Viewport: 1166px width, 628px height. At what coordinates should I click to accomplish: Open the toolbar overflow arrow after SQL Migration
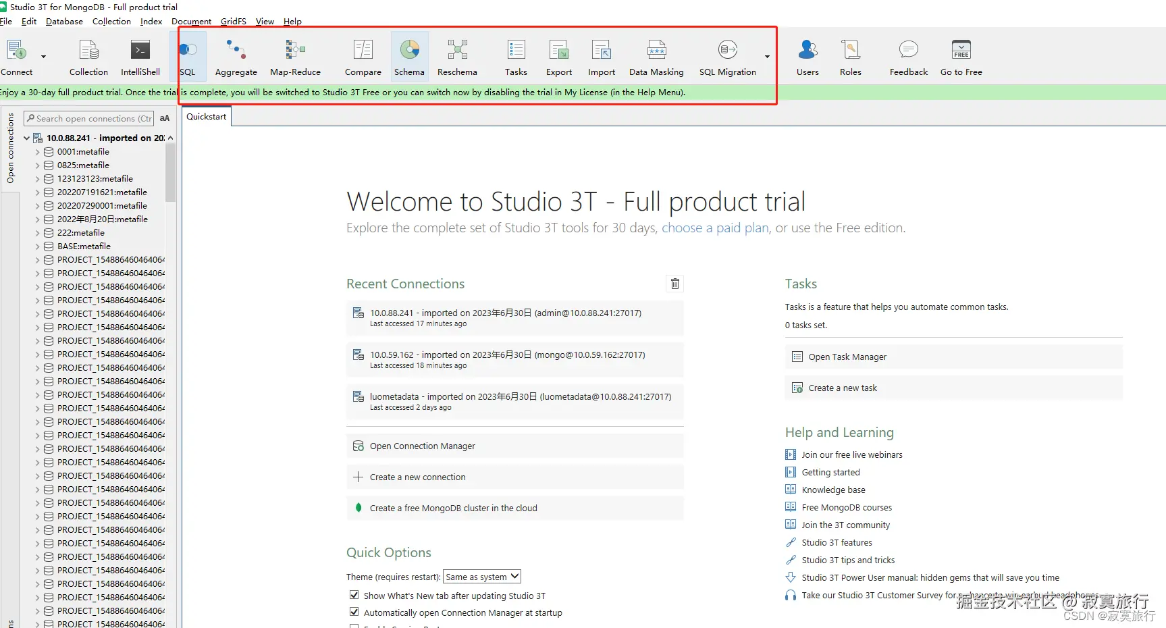(767, 57)
